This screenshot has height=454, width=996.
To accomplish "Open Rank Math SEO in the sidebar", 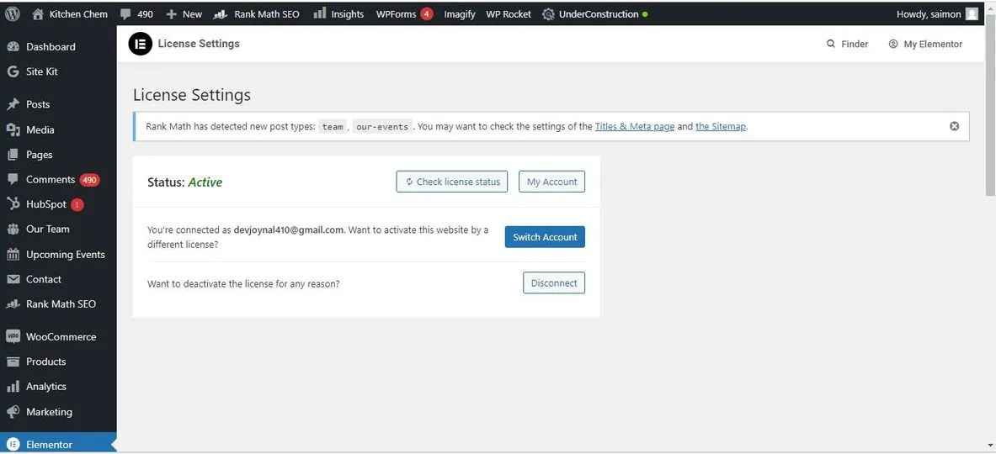I will tap(61, 304).
